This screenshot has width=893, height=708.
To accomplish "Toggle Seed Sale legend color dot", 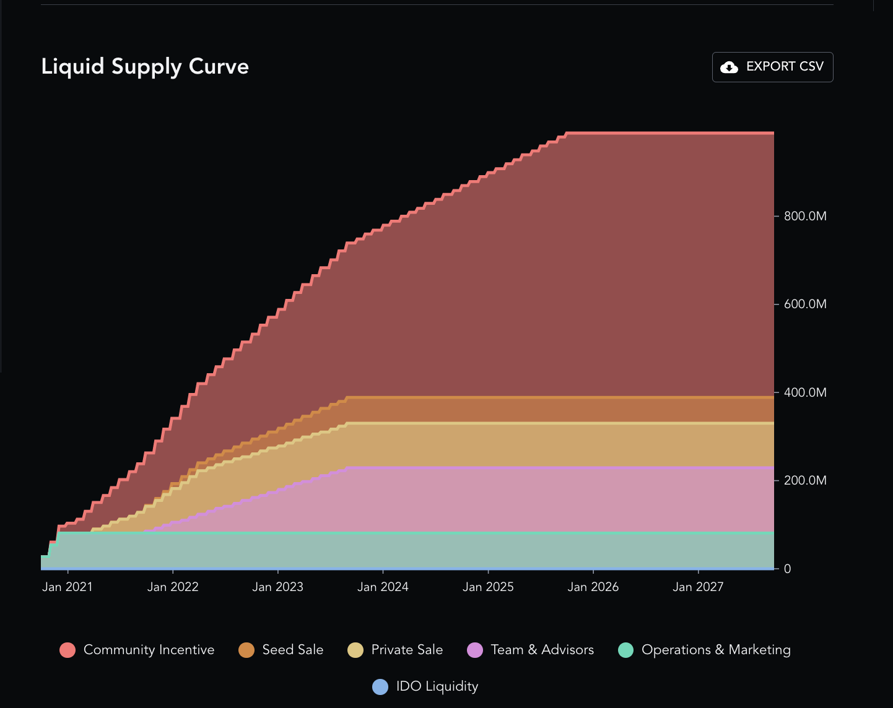I will (x=246, y=650).
